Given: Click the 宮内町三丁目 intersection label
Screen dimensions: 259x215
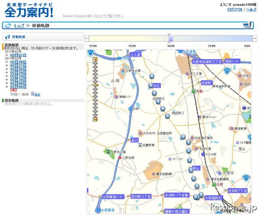Looking at the screenshot, I should tap(141, 197).
